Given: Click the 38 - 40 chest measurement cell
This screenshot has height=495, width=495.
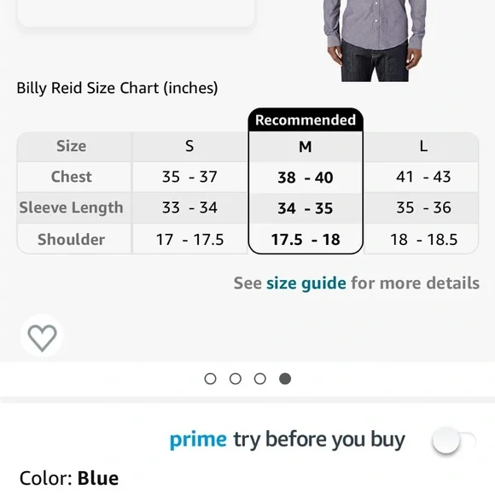Looking at the screenshot, I should pyautogui.click(x=306, y=178).
